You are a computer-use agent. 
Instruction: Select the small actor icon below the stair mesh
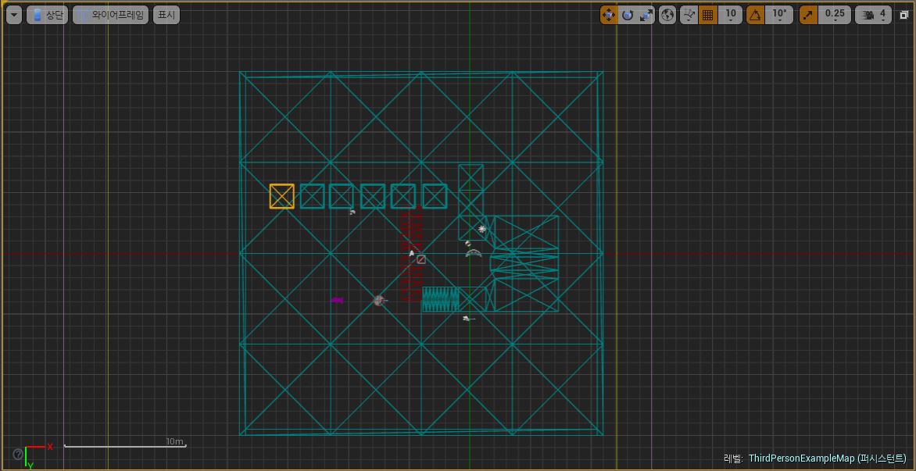[468, 319]
